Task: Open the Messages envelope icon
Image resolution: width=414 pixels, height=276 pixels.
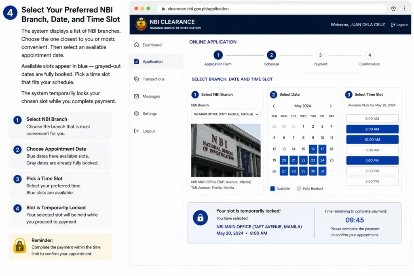Action: [136, 96]
